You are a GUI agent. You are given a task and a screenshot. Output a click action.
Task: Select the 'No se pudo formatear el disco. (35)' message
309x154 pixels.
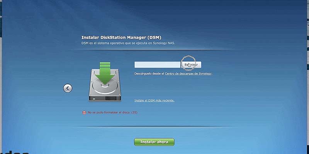tap(112, 112)
